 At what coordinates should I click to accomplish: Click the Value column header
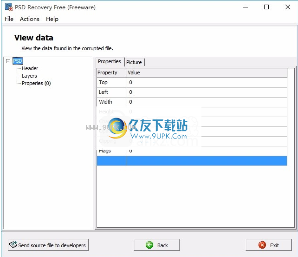click(x=207, y=72)
